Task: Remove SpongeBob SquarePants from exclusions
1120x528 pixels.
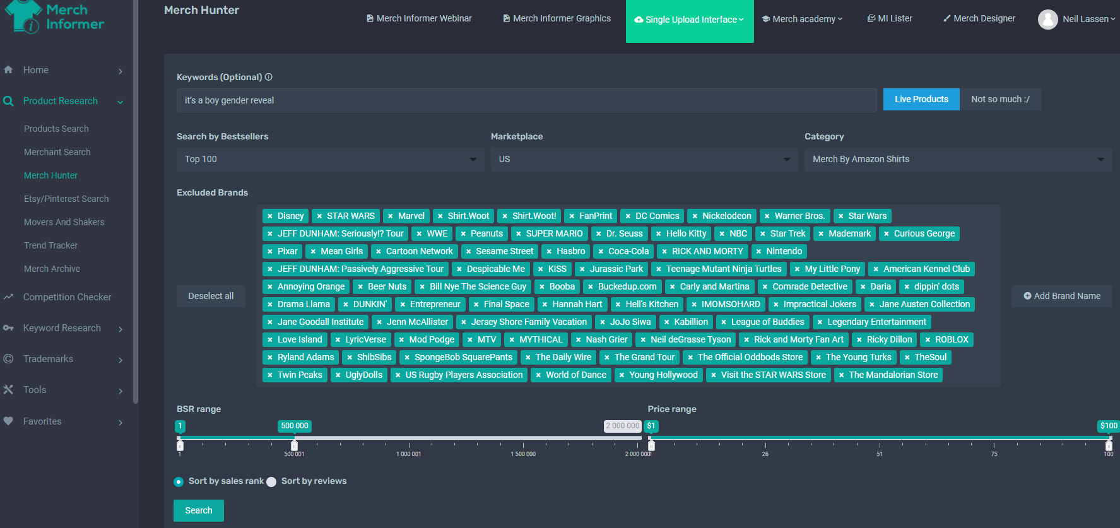Action: click(x=407, y=358)
